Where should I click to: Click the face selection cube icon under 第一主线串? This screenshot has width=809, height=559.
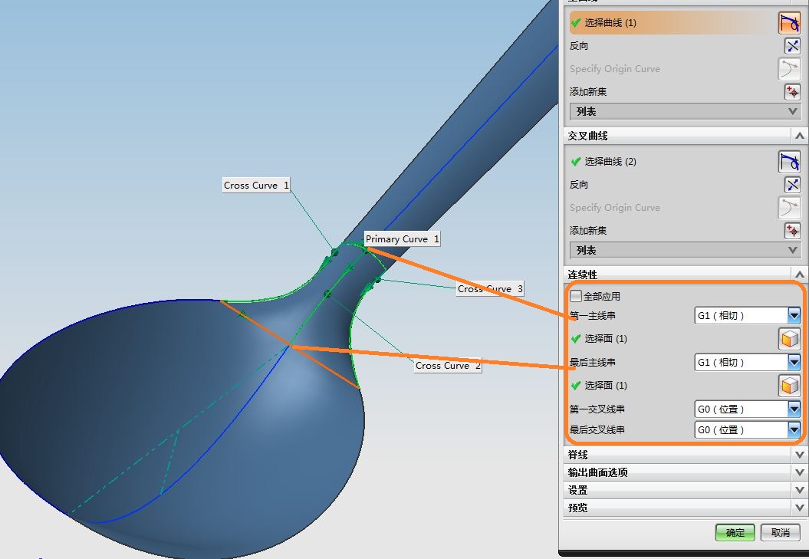(789, 339)
